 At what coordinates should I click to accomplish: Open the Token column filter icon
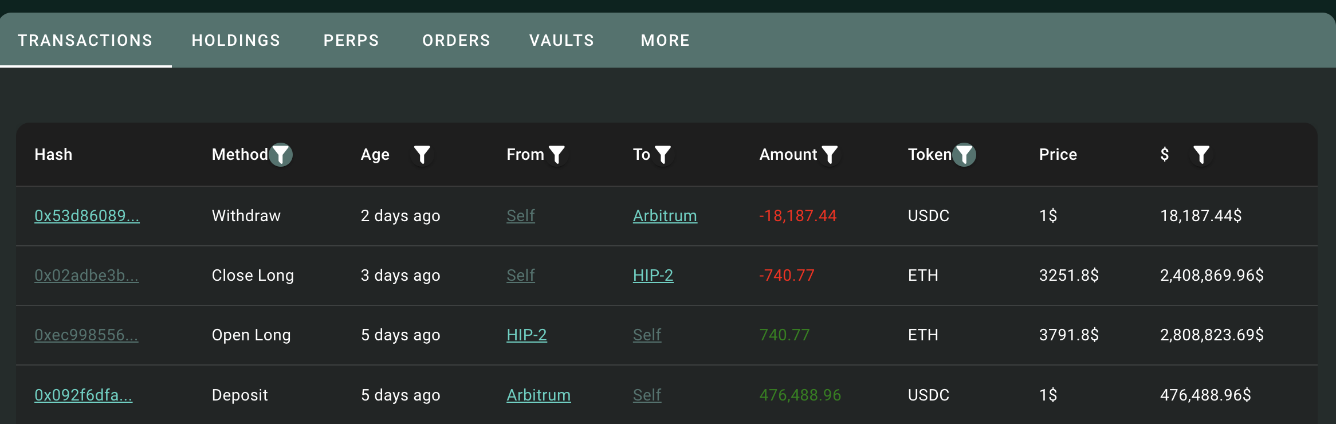coord(964,155)
